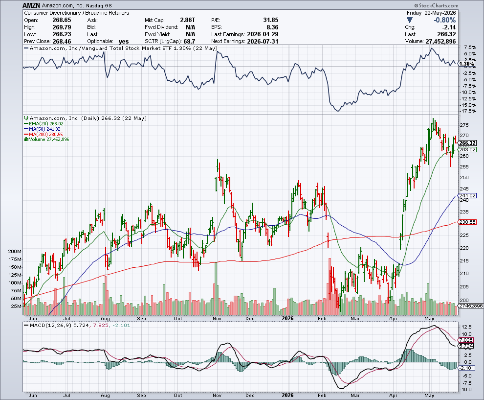The image size is (484, 400).
Task: Click the 275 tick on the price axis
Action: pos(464,125)
